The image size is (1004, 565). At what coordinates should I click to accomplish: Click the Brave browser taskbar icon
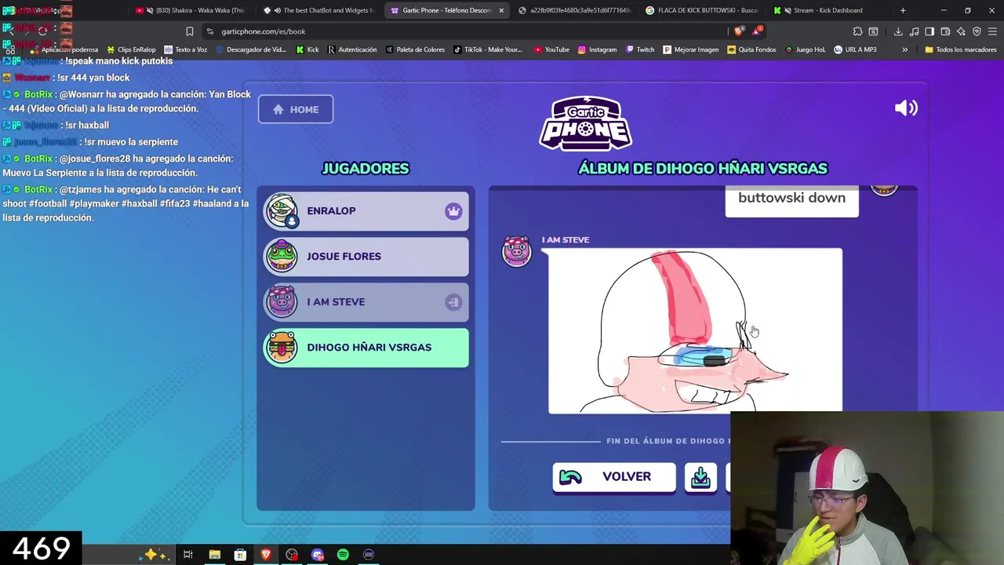coord(266,555)
